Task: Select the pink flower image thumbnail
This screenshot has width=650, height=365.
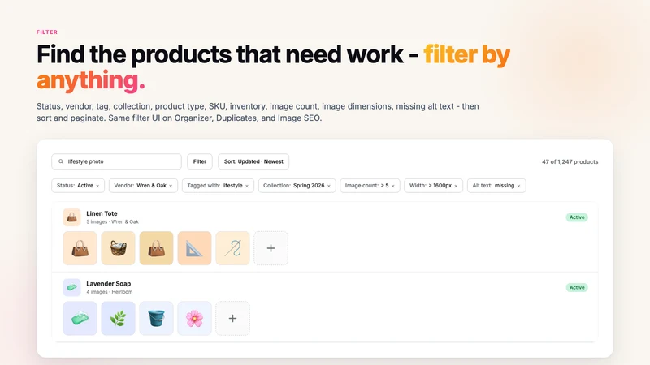Action: pyautogui.click(x=194, y=318)
